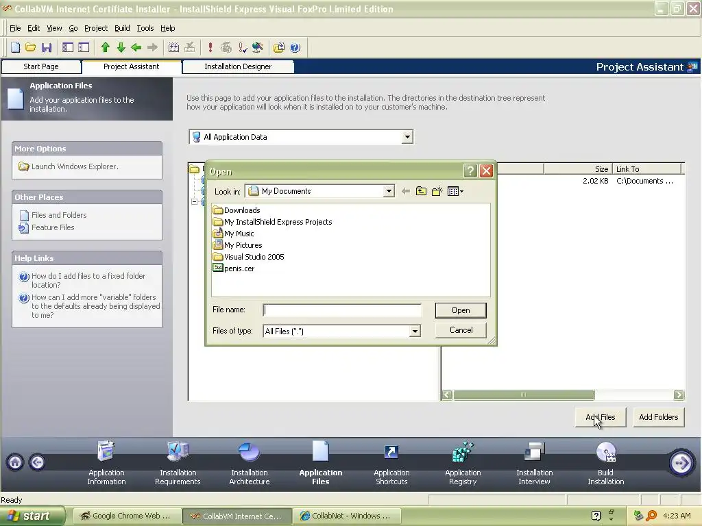Click the Launch Windows Explorer link
Viewport: 702px width, 526px height.
tap(75, 166)
